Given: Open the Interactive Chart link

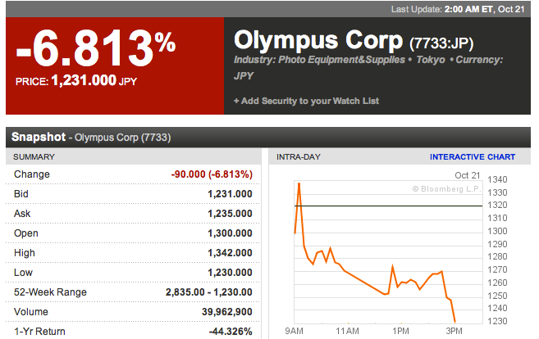Looking at the screenshot, I should click(x=473, y=156).
